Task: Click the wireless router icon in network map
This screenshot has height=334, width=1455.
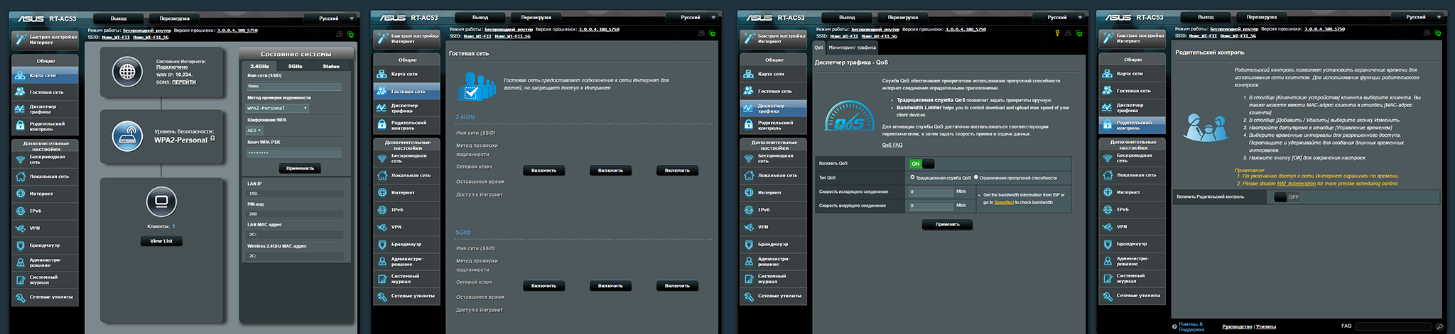Action: (x=127, y=135)
